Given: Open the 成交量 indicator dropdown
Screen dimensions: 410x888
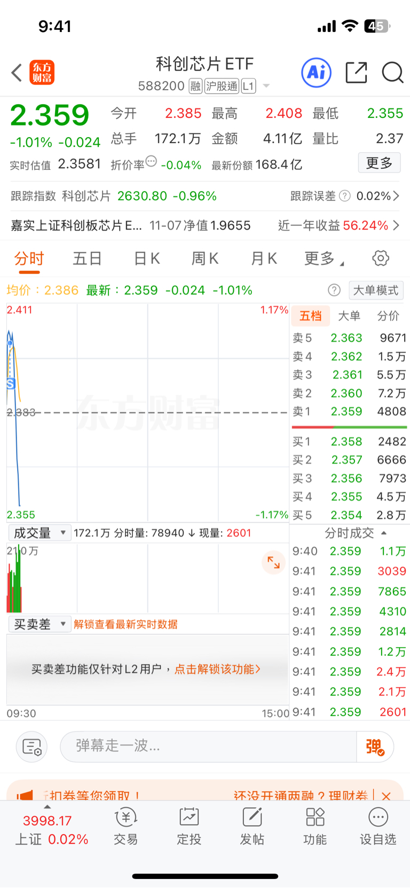Looking at the screenshot, I should pos(40,533).
